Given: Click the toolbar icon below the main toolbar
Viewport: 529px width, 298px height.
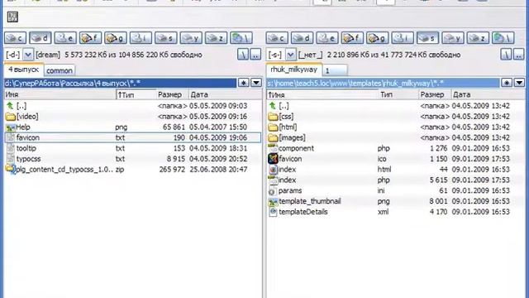Looking at the screenshot, I should (12, 17).
